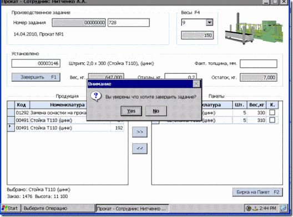293x217 pixels.
Task: Switch to Выберите Операцию taskbar item
Action: pyautogui.click(x=58, y=208)
